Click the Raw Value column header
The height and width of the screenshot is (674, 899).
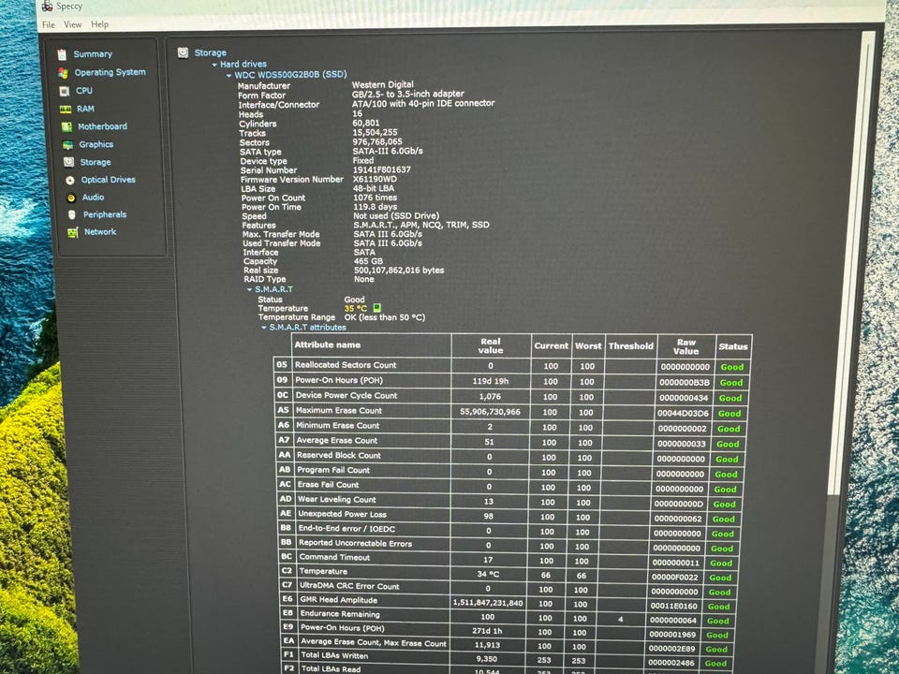(x=686, y=346)
